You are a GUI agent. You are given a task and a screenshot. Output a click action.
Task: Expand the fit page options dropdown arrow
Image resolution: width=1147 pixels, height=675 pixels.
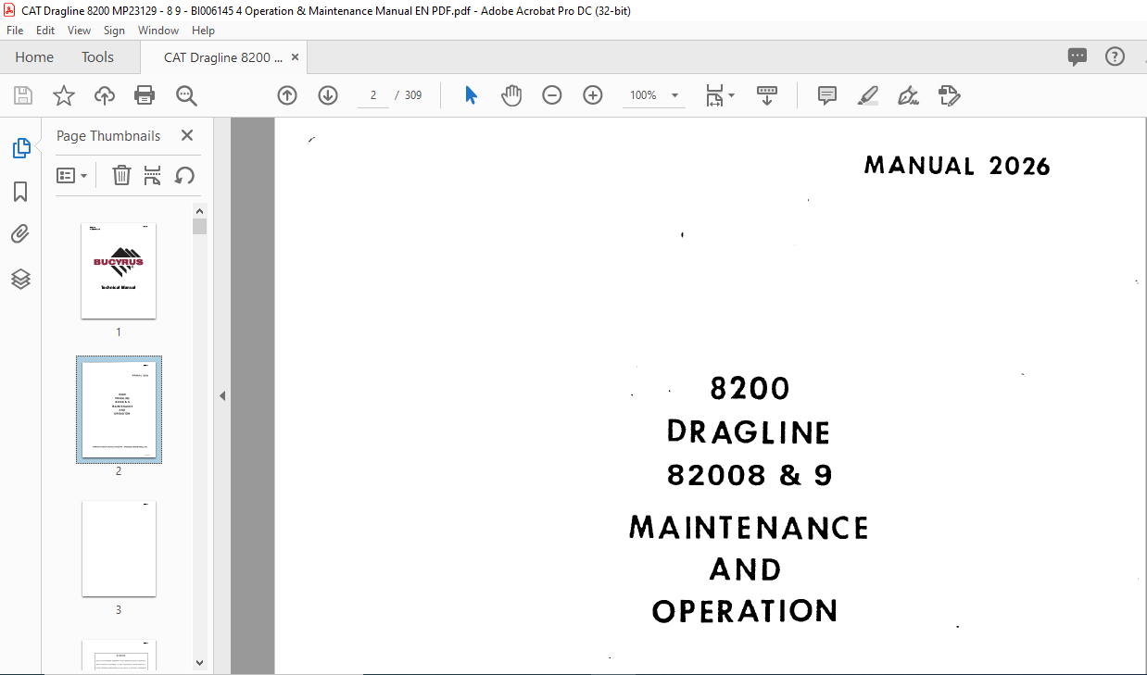click(x=731, y=95)
